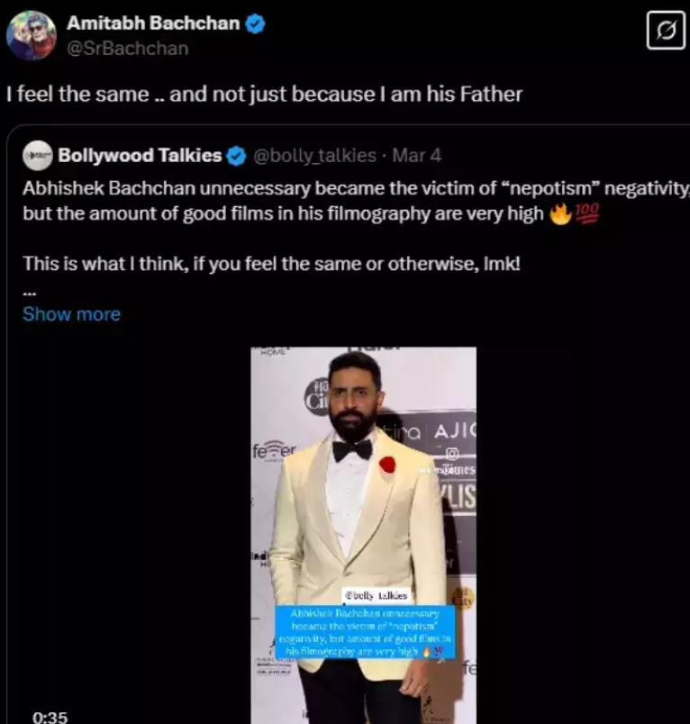
Task: Open the Amitabh Bachchan display name
Action: coord(151,24)
